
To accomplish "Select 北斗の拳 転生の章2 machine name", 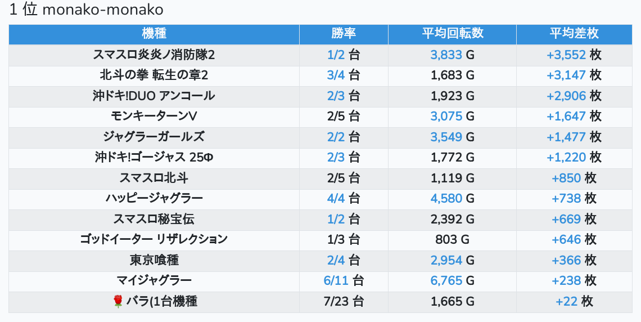I will [x=154, y=75].
